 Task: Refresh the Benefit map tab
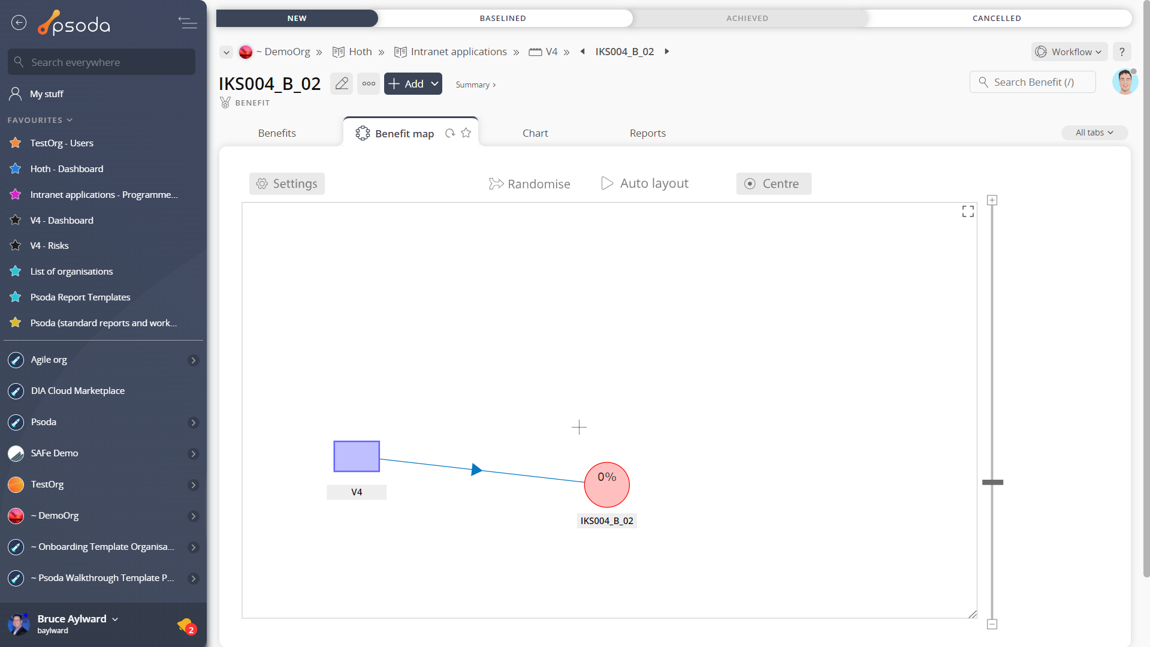point(450,133)
